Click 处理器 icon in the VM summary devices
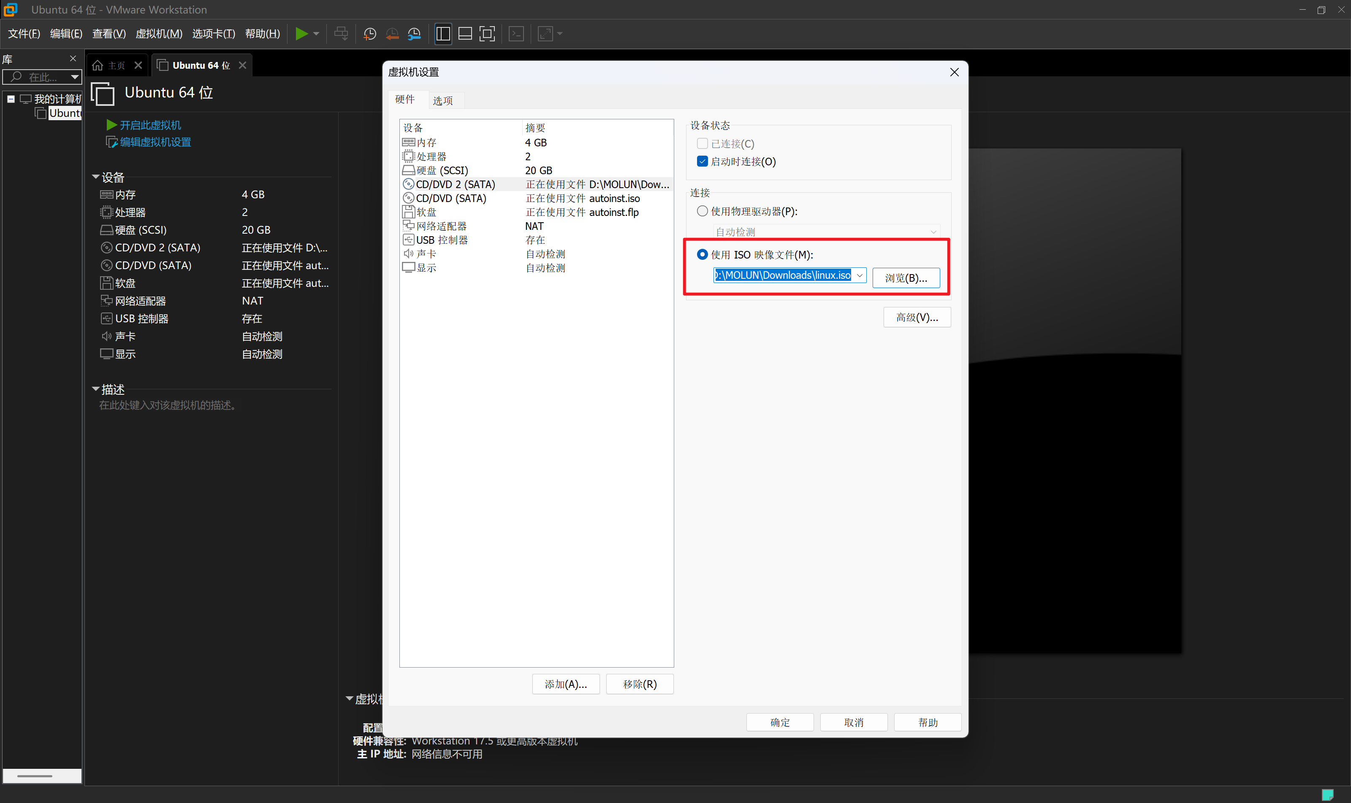The image size is (1351, 803). click(106, 212)
